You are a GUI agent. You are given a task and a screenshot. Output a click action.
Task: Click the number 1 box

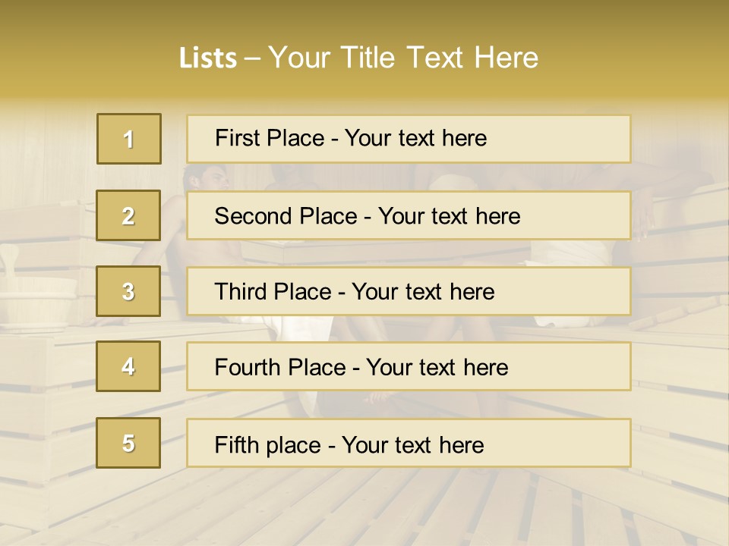[x=129, y=139]
